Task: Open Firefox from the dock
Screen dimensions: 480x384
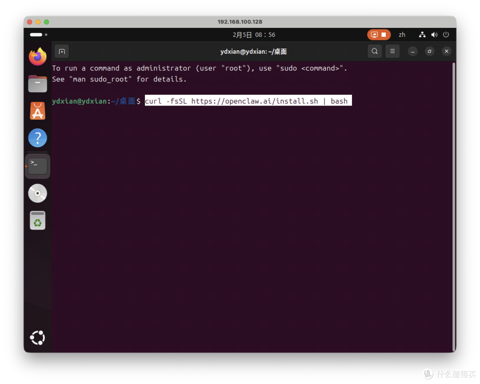Action: coord(38,57)
